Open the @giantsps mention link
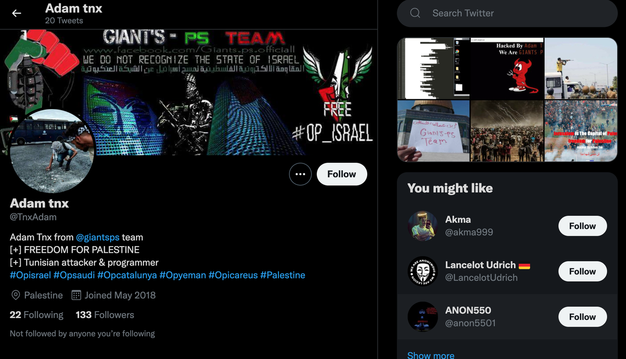 coord(98,237)
